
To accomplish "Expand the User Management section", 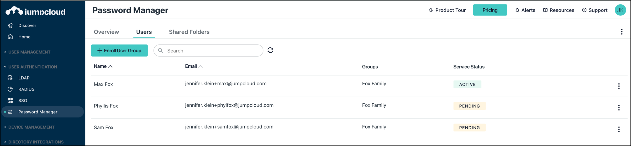I will 29,52.
